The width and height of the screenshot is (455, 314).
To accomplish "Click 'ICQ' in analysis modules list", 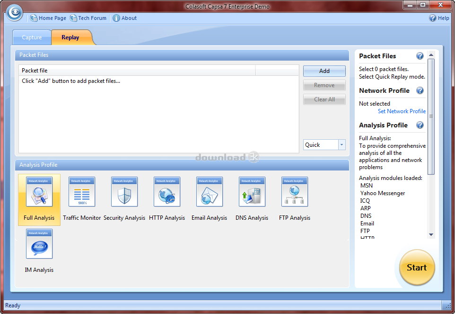I will click(x=365, y=201).
